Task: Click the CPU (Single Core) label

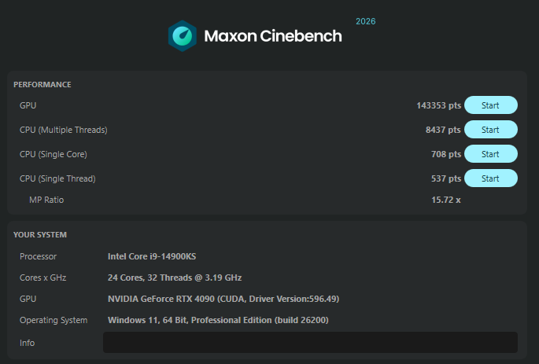Action: point(54,154)
